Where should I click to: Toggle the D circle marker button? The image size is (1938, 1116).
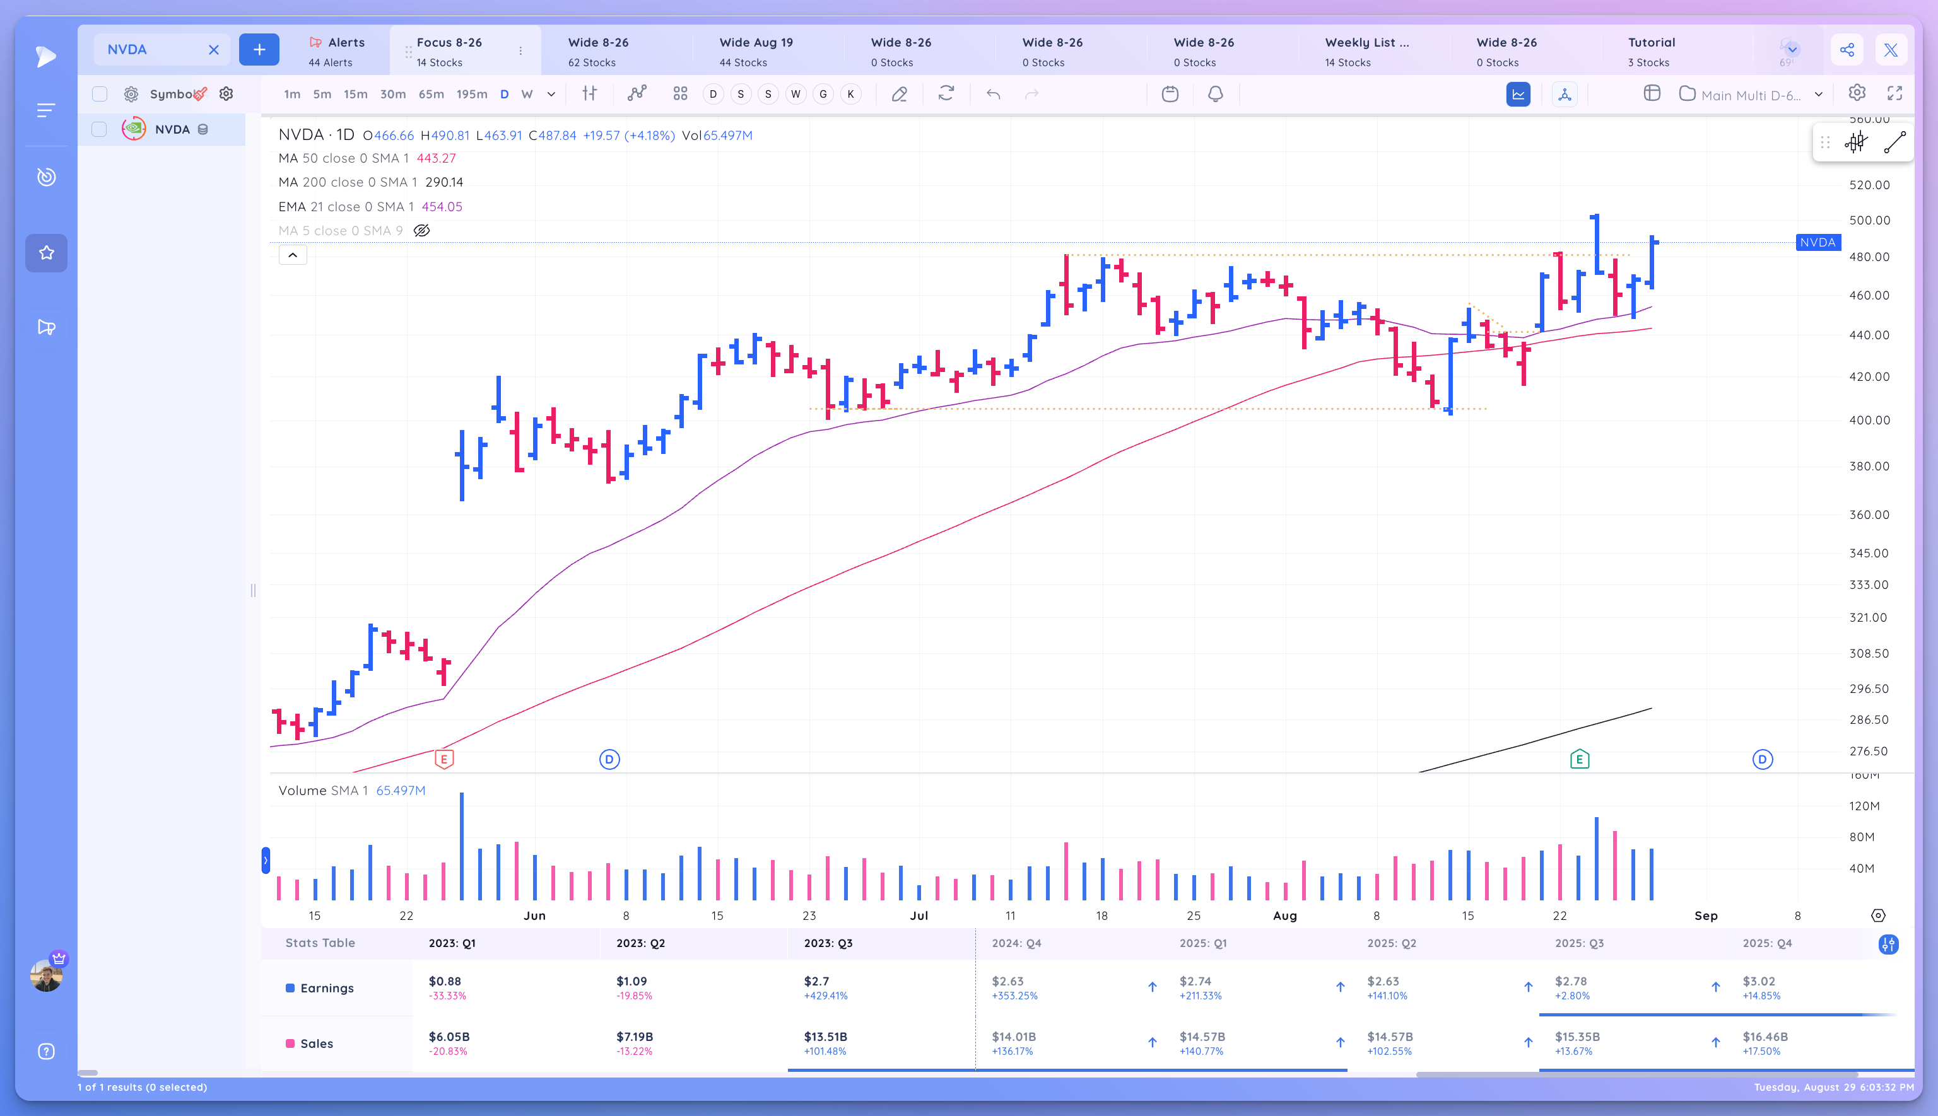coord(714,95)
